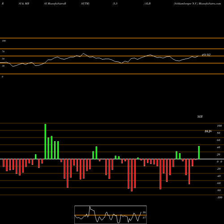The image size is (224, 224).
Task: Click the MR title above the histogram
Action: [200, 116]
